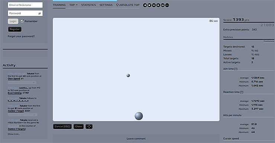Open more sharing options icon

pyautogui.click(x=167, y=5)
